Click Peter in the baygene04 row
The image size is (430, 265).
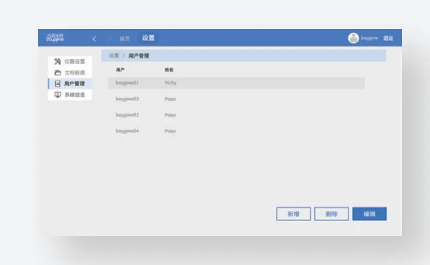tap(170, 131)
